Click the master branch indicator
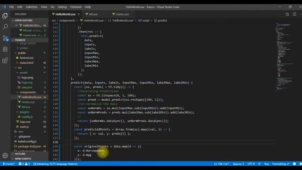Image resolution: width=302 pixels, height=170 pixels. pos(9,164)
